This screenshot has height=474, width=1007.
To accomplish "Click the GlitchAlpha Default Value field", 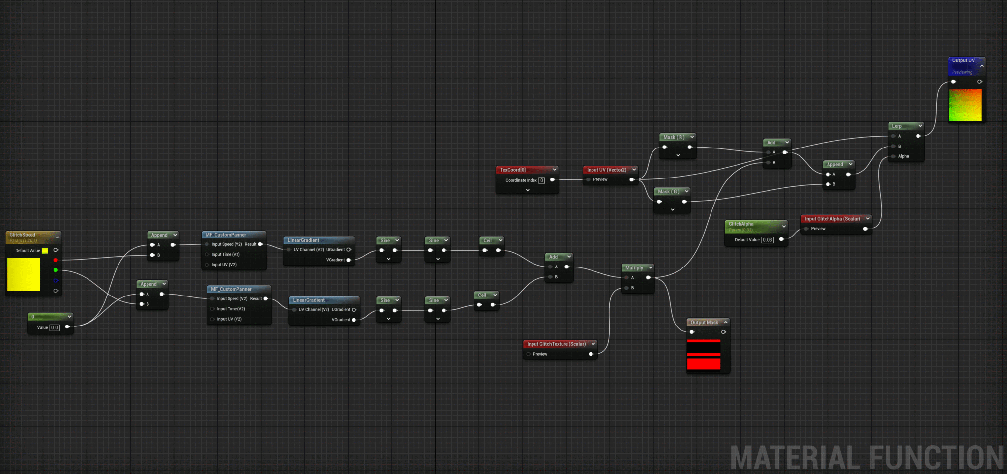I will tap(767, 240).
